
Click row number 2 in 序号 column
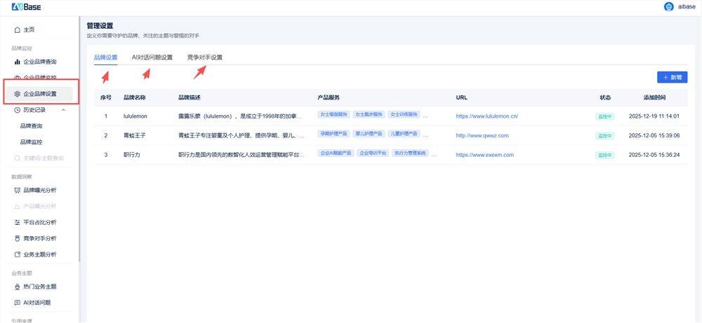pyautogui.click(x=106, y=135)
